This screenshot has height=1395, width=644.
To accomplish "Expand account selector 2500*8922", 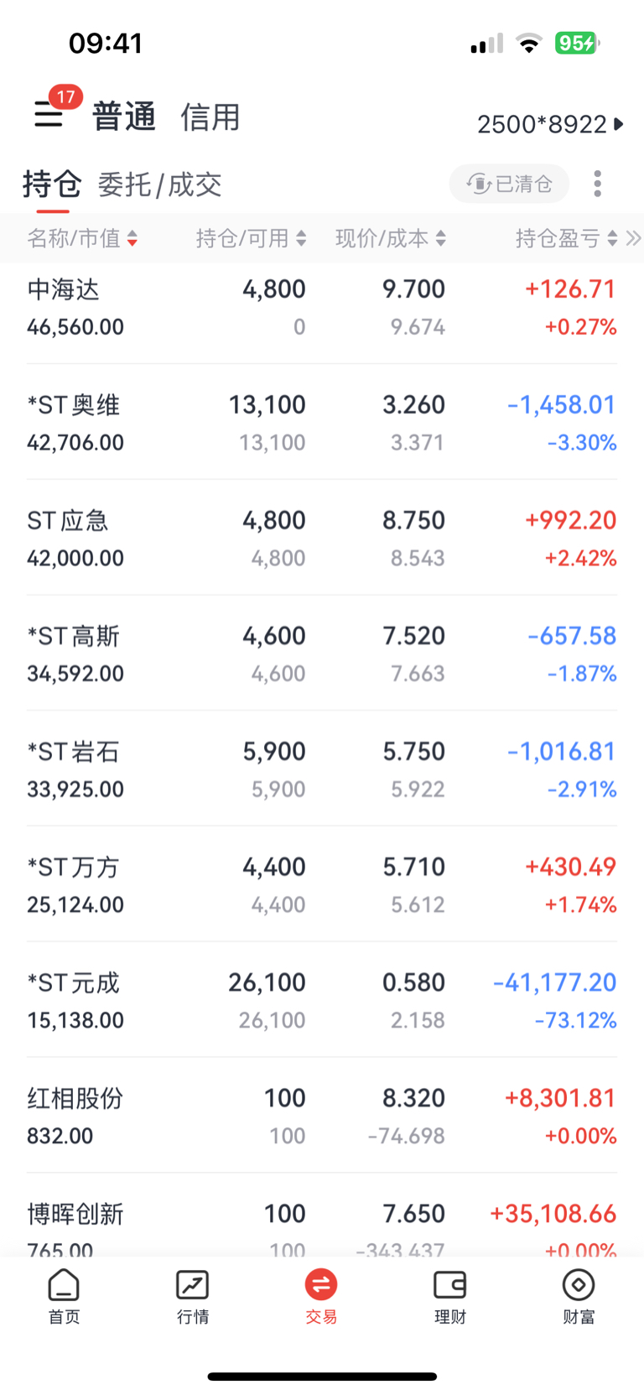I will pyautogui.click(x=550, y=124).
